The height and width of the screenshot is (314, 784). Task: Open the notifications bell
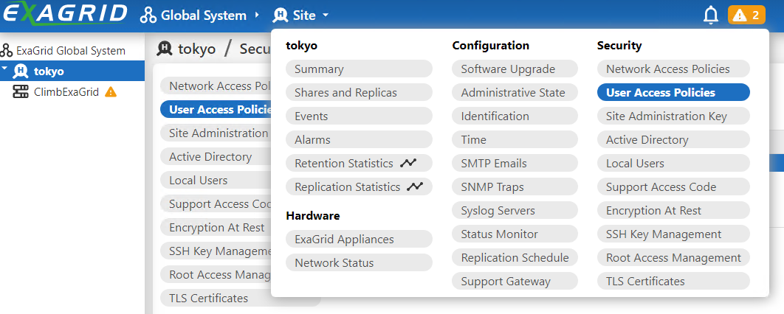click(x=710, y=15)
